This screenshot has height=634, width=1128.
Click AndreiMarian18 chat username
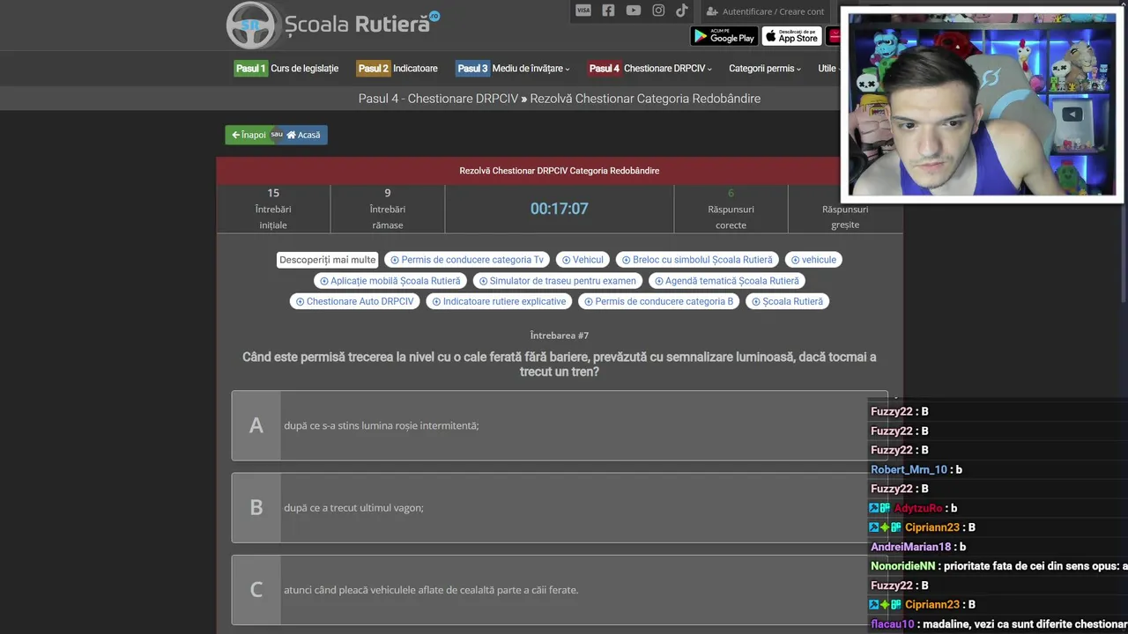[x=911, y=547]
